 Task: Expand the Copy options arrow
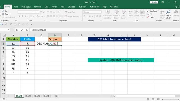pos(10,14)
